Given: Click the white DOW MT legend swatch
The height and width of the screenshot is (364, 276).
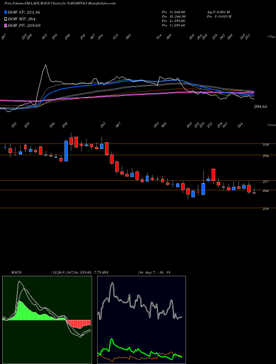Looking at the screenshot, I should pos(6,19).
